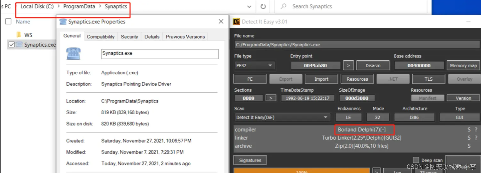Uncheck the Synaptics.exe file checkbox

[x=11, y=45]
